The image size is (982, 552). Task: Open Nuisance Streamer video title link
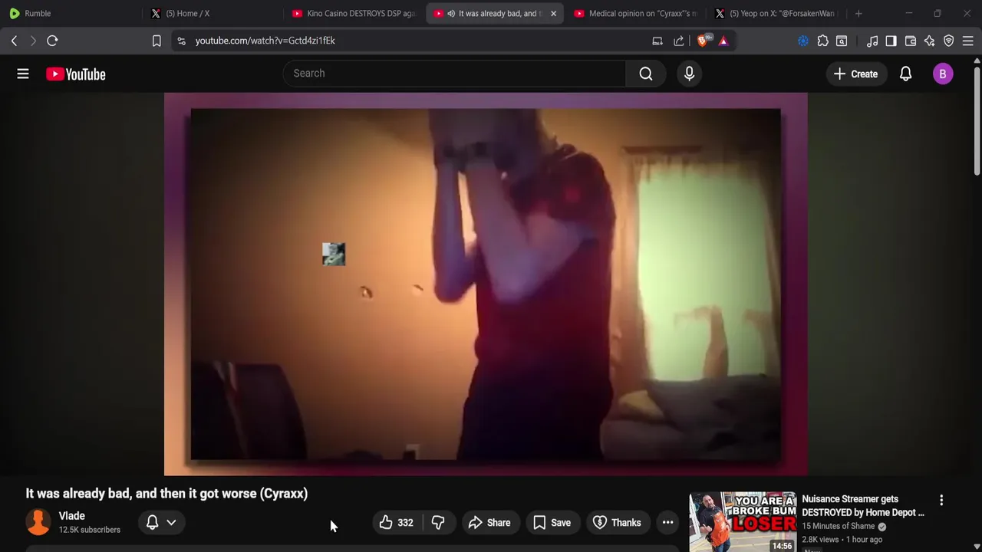pos(863,506)
